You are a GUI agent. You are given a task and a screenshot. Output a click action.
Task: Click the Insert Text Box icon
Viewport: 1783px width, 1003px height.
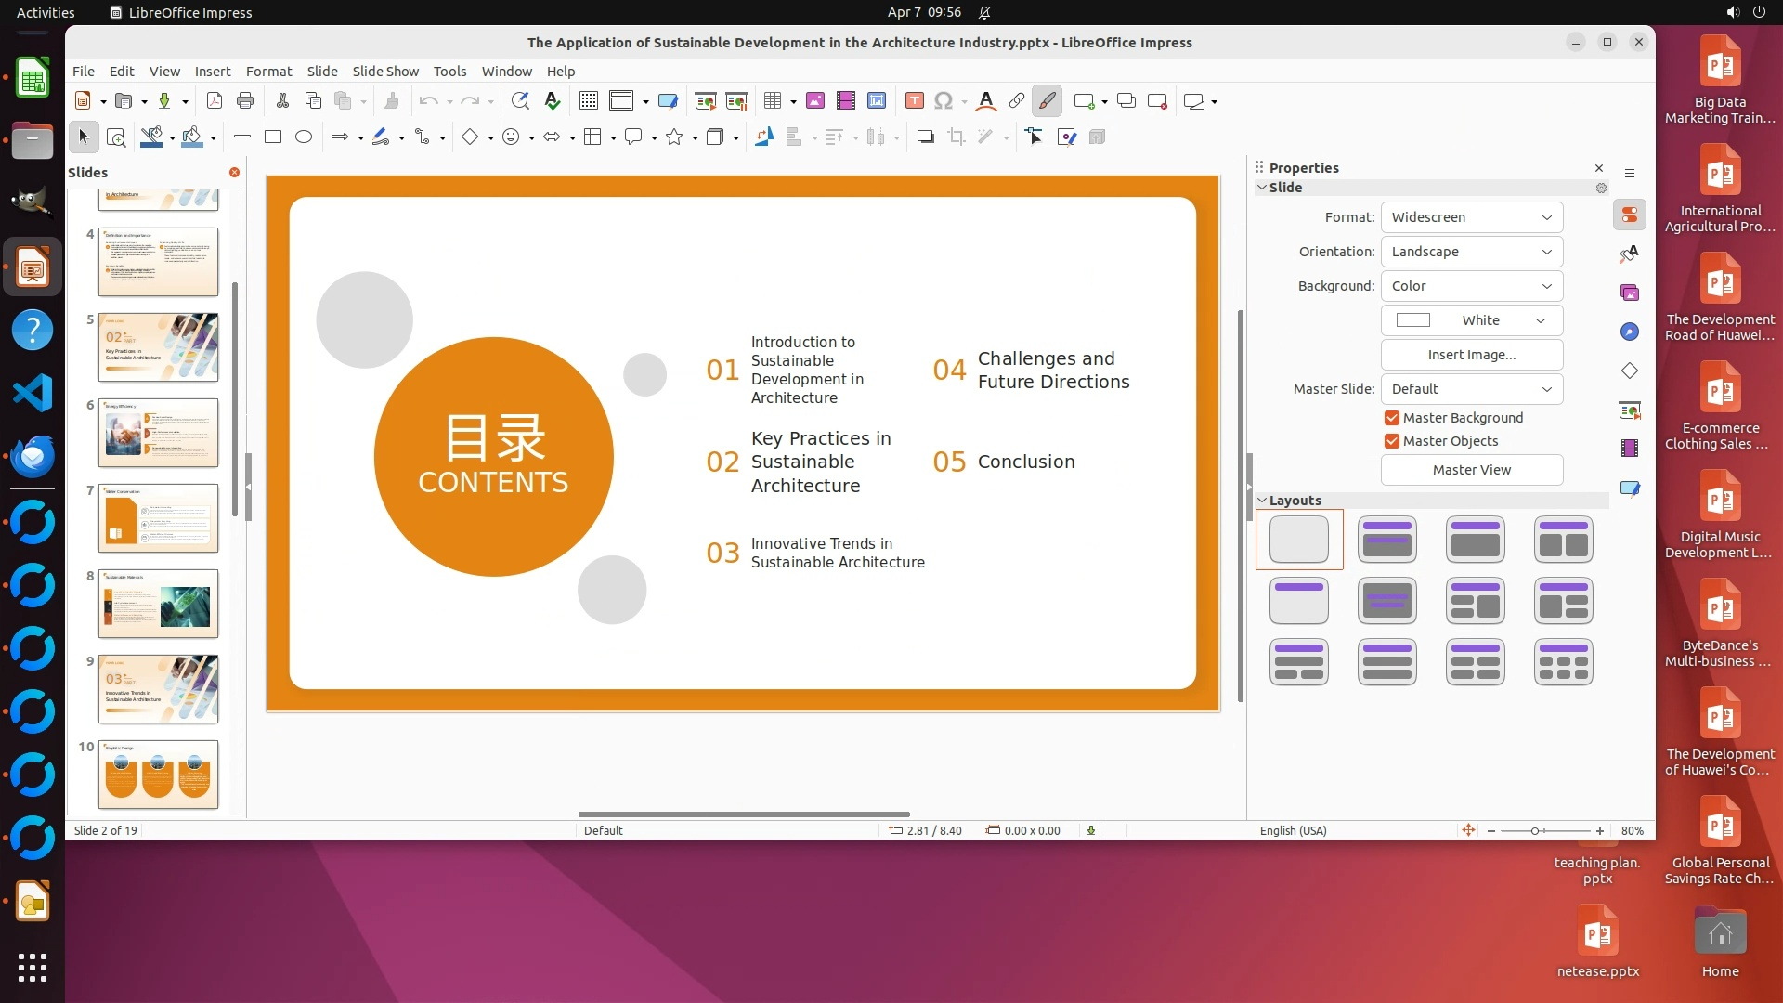(914, 101)
